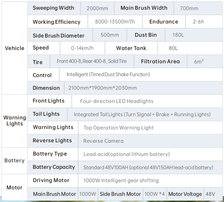Click the Reverse Camera value cell

point(150,141)
